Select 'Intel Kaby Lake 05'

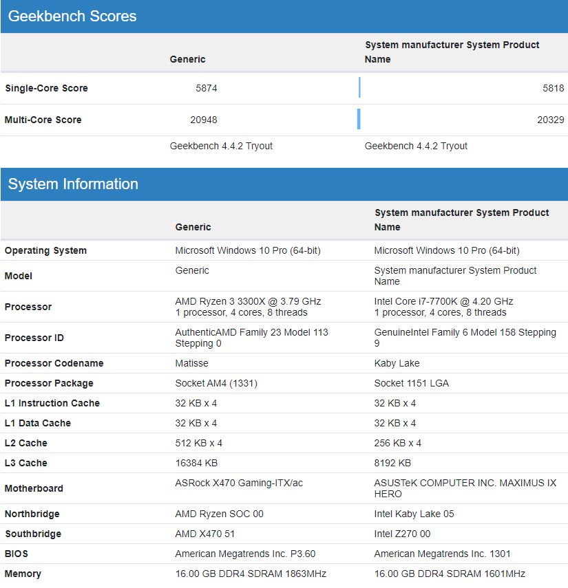click(x=414, y=514)
